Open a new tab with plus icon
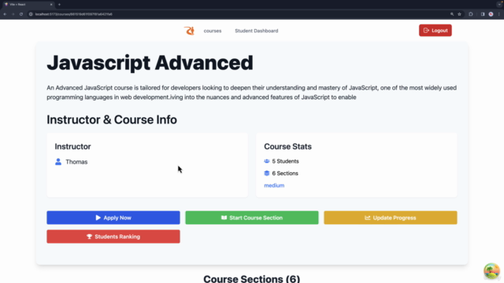 59,5
